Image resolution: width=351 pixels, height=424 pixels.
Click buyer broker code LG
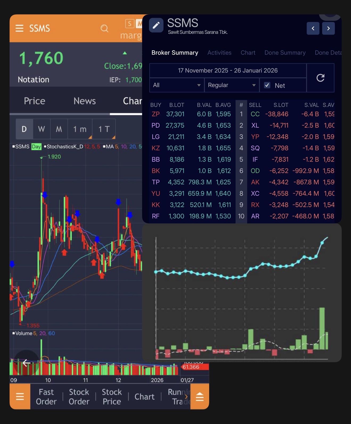click(156, 137)
